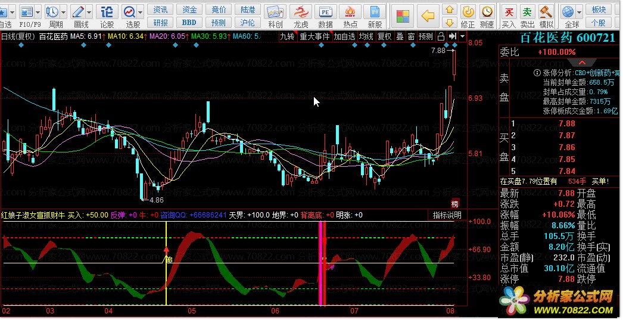This screenshot has width=623, height=320.
Task: Select the buy level 1 price 7.88
Action: tap(566, 123)
